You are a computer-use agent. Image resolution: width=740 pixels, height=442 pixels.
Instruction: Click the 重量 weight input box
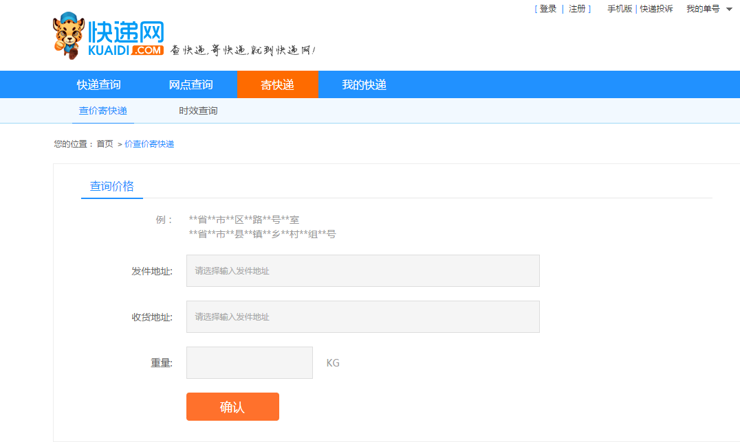(x=249, y=362)
